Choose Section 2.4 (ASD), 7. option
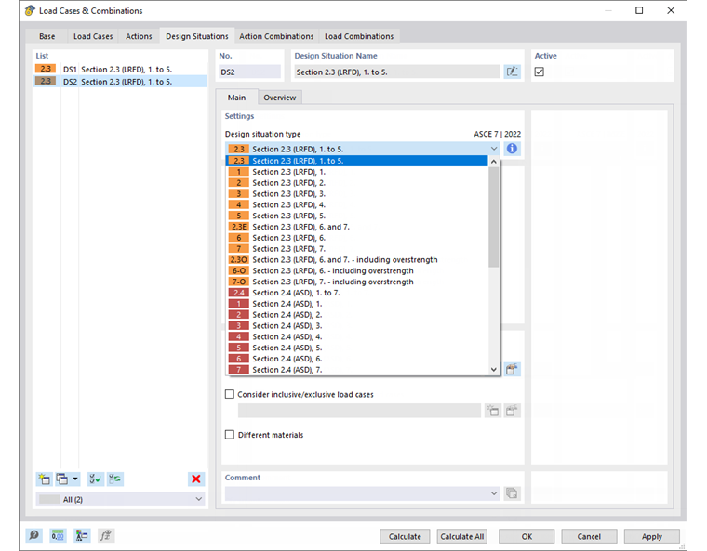Screen dimensions: 707x551 [356, 370]
